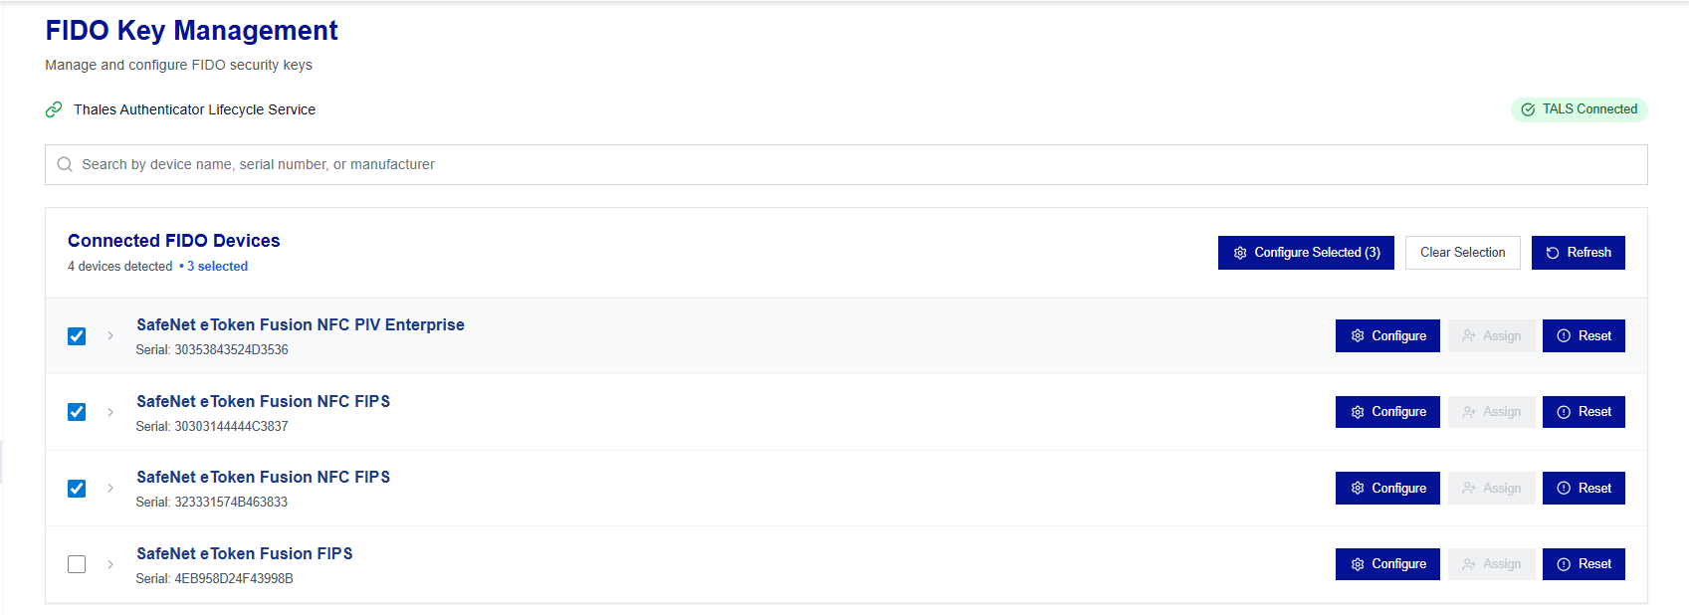Viewport: 1689px width, 615px height.
Task: Click Reset icon for serial 4EB958D24F43998B
Action: 1564,564
